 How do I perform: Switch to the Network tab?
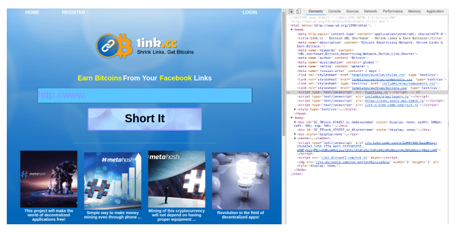[x=370, y=11]
